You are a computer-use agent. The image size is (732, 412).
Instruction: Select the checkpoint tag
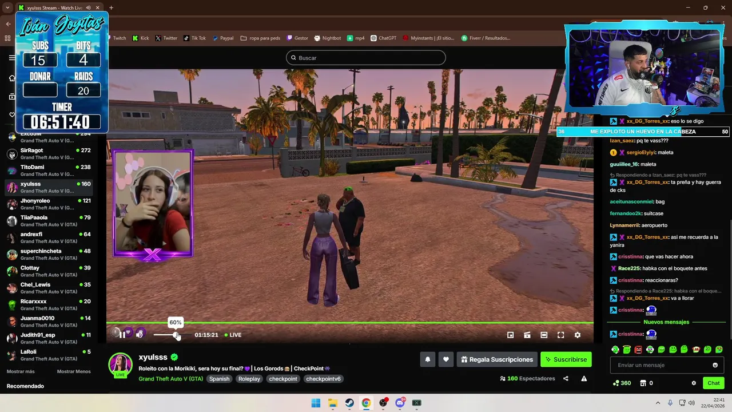tap(283, 379)
